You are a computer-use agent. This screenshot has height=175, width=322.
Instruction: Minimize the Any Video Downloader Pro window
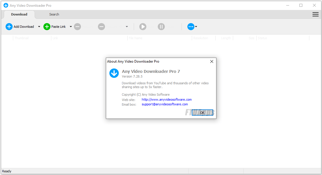click(x=288, y=5)
